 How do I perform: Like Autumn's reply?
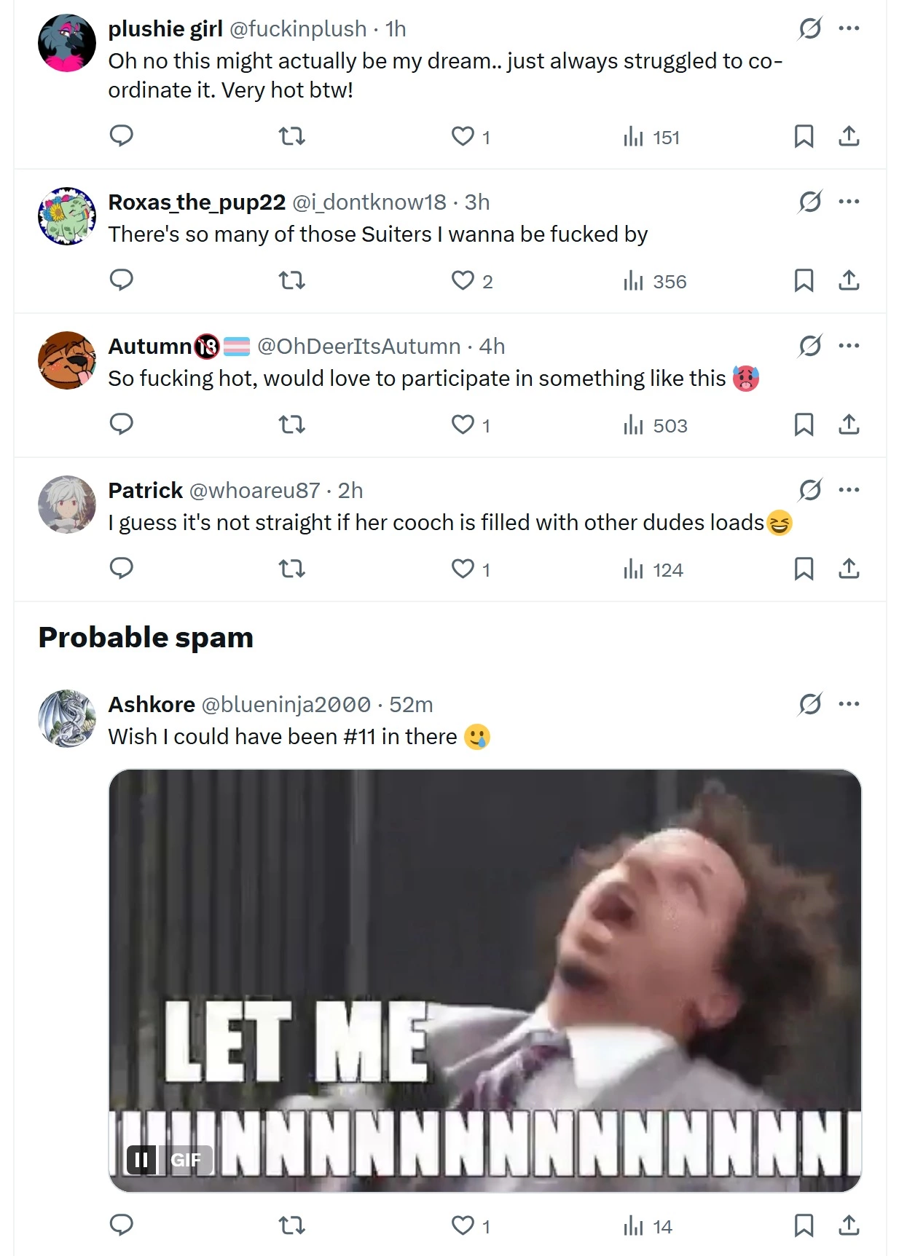click(x=471, y=424)
